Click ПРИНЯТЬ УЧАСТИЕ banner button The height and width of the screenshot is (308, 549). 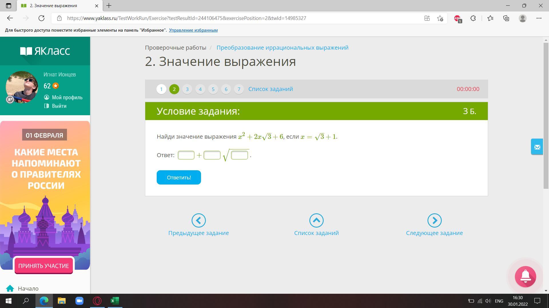click(44, 266)
